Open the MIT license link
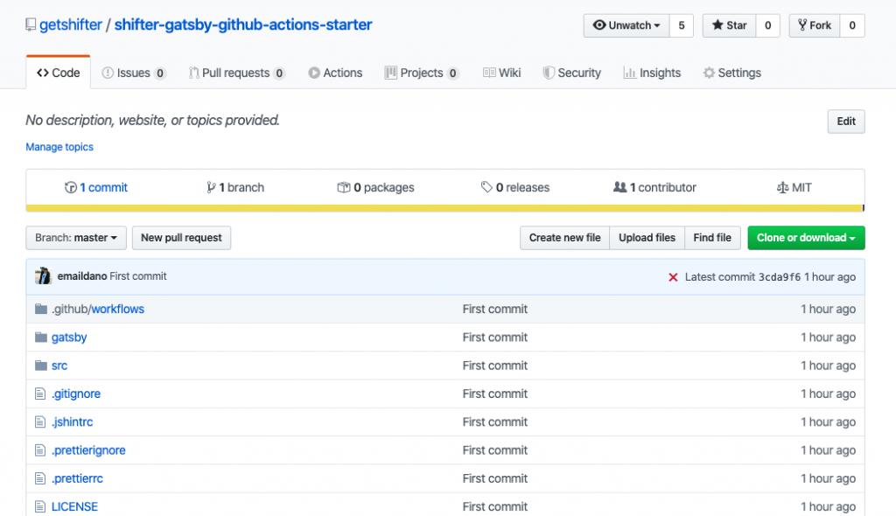The image size is (896, 516). [x=794, y=187]
